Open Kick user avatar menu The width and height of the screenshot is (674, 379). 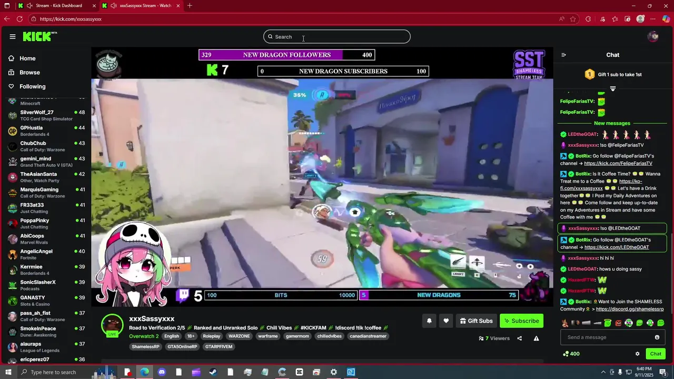pyautogui.click(x=653, y=36)
